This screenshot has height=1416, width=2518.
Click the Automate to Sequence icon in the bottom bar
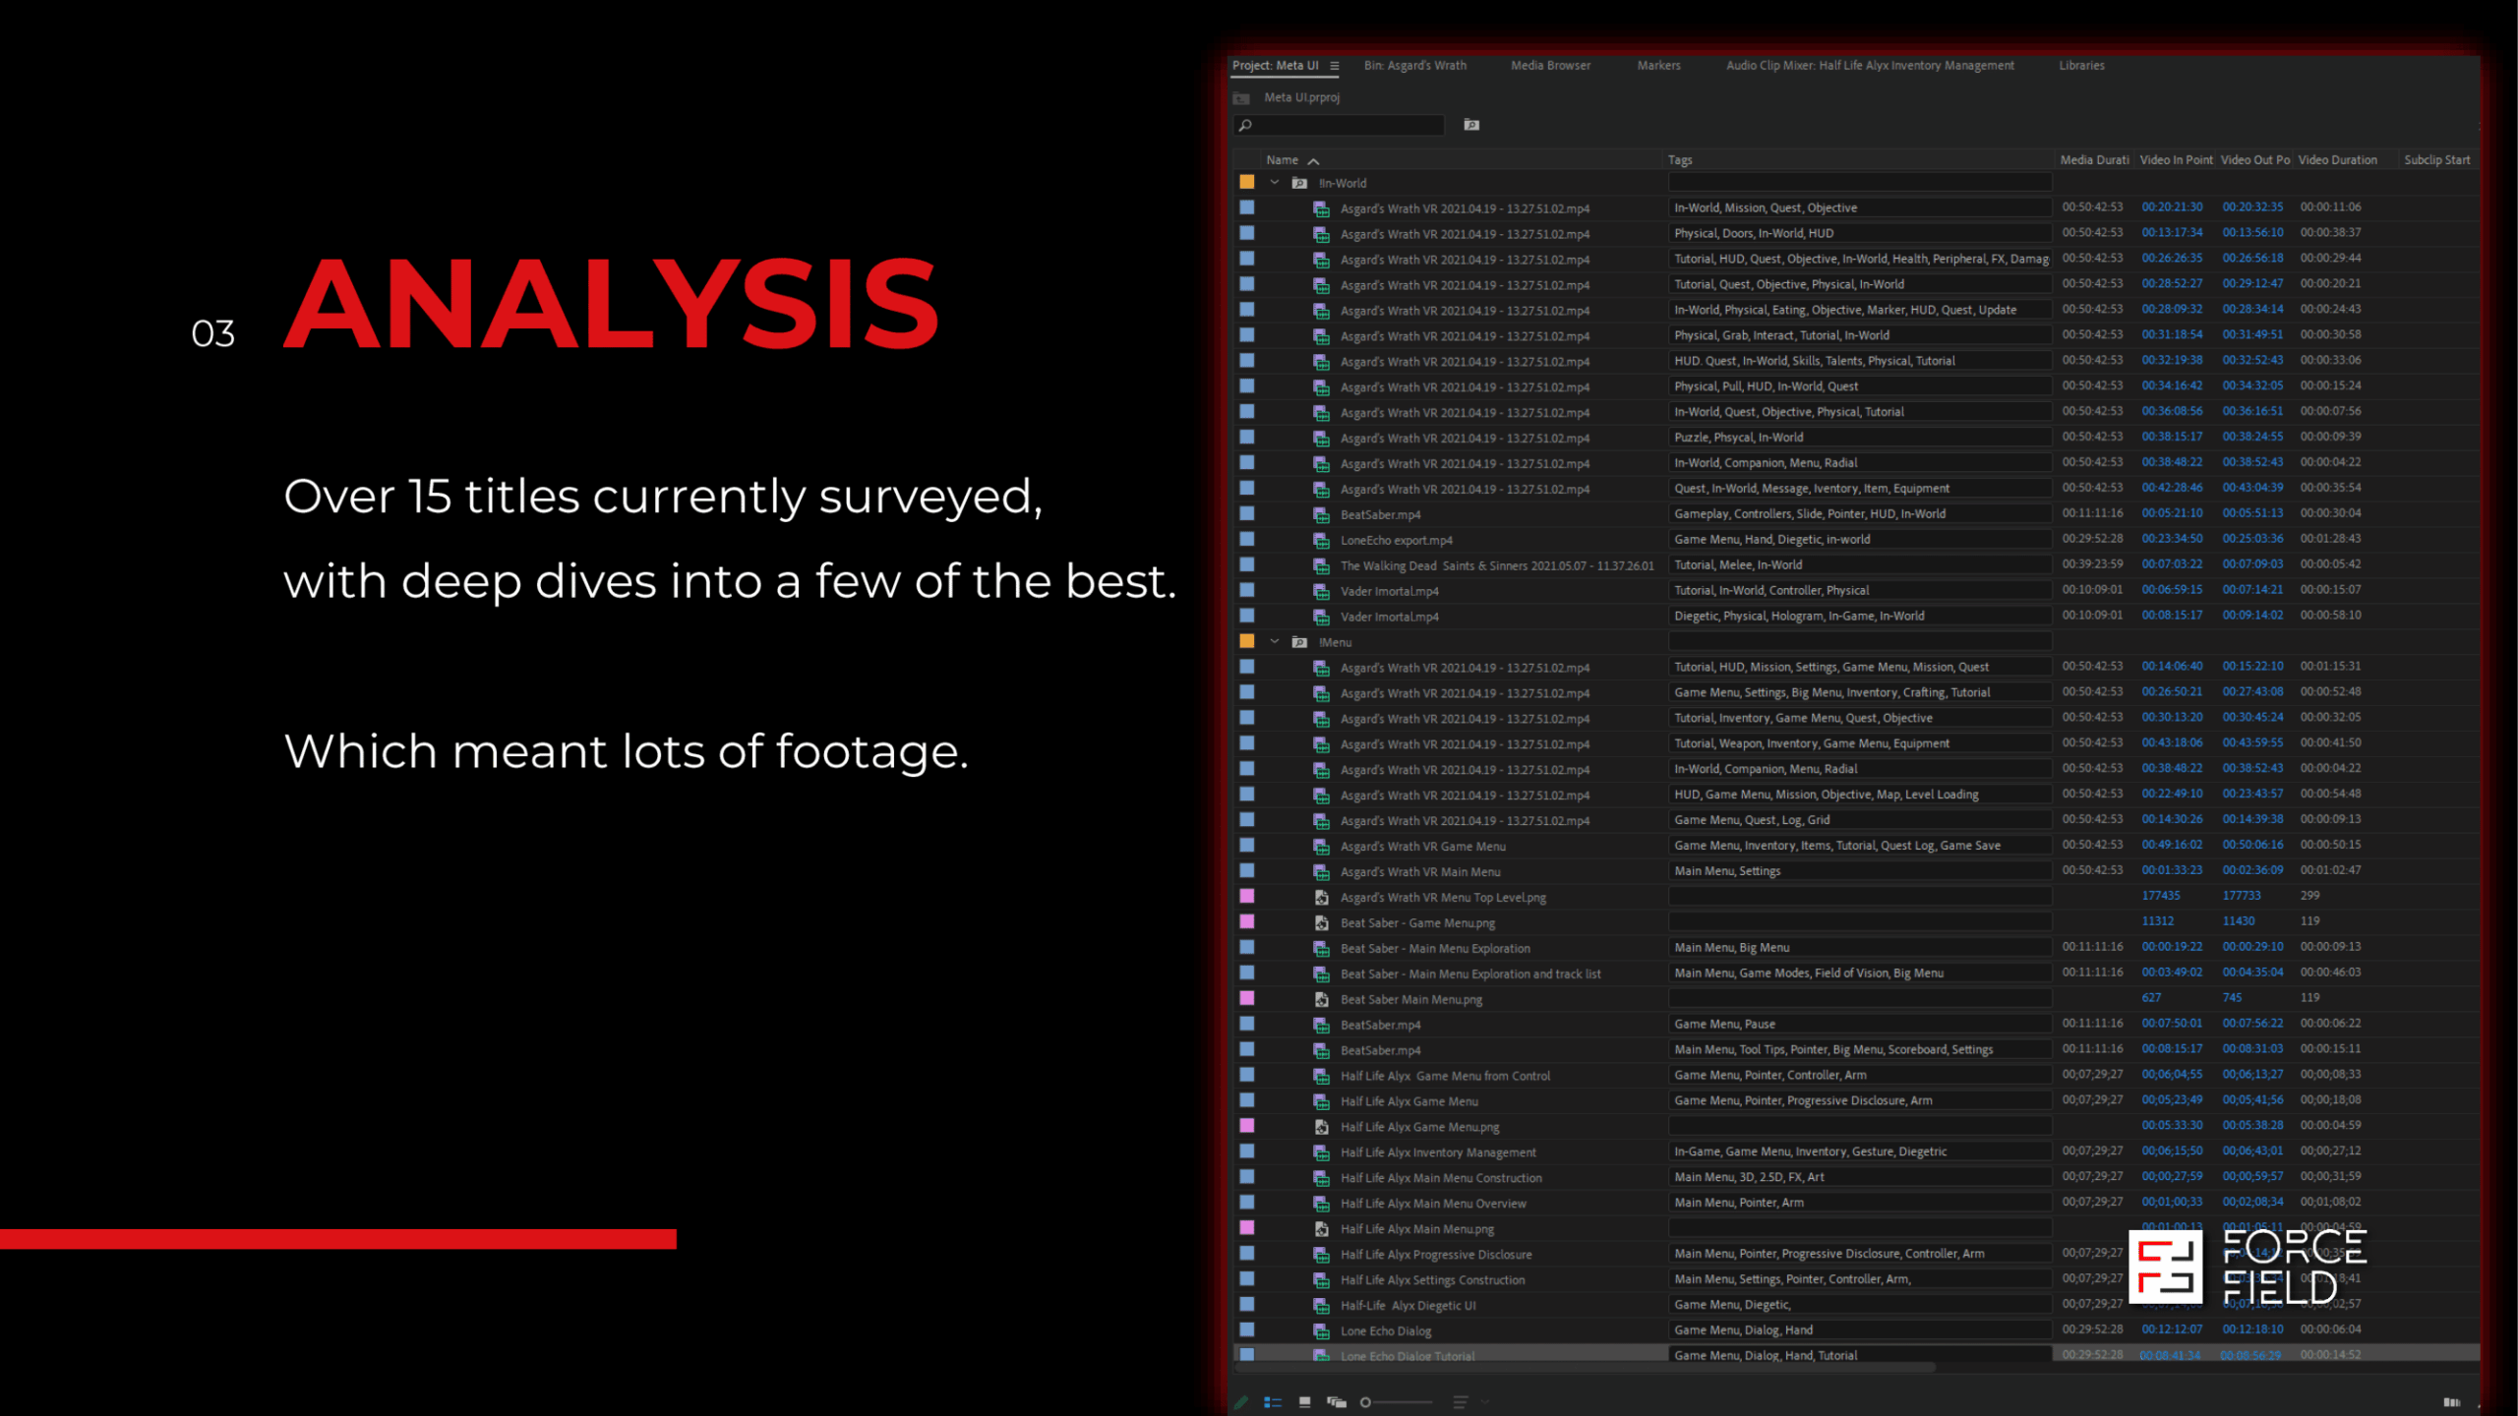pyautogui.click(x=2451, y=1402)
